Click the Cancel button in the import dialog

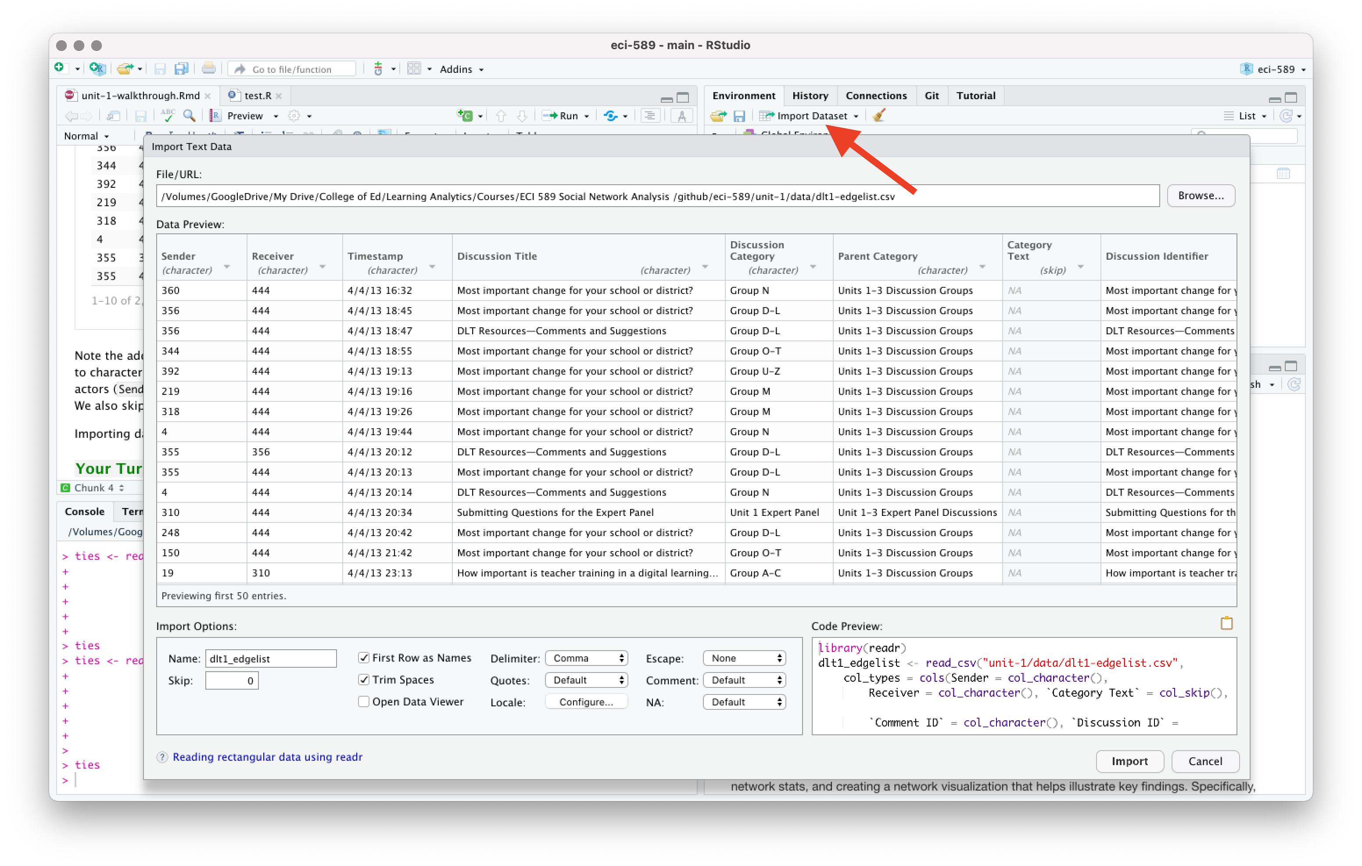[1205, 761]
